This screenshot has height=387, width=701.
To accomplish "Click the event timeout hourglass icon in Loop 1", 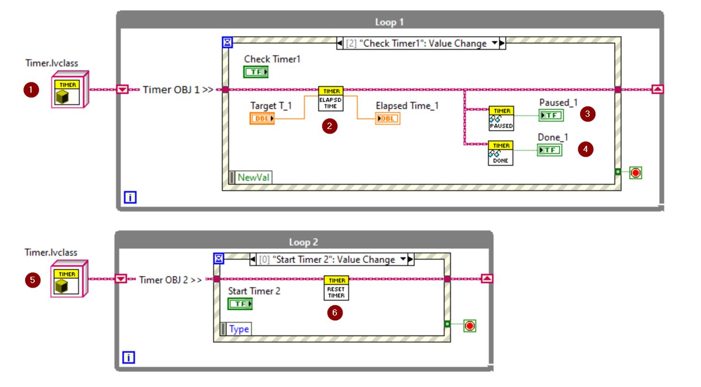I will [x=228, y=43].
